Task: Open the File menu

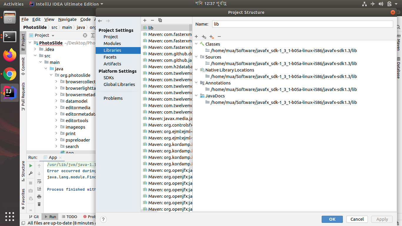Action: pos(25,19)
